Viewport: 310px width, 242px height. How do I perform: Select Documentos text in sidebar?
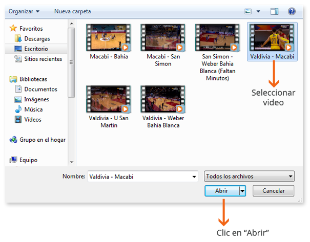[x=40, y=89]
